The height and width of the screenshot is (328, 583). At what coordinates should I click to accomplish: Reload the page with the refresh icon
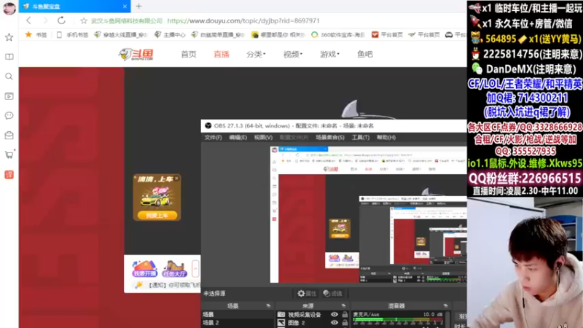[61, 20]
